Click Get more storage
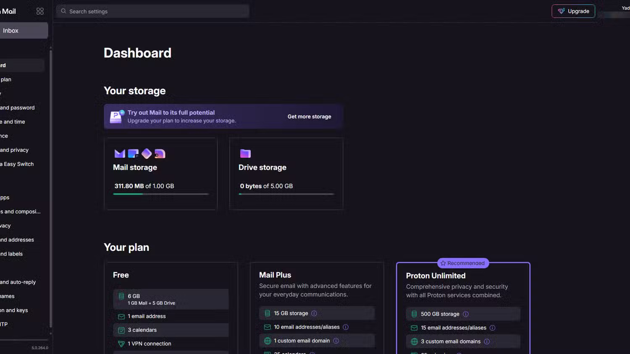630x354 pixels. [309, 117]
